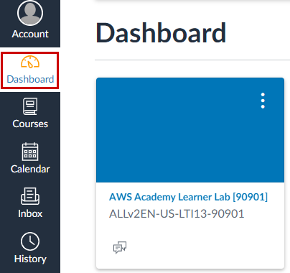Viewport: 290px width, 273px height.
Task: Select the History label in sidebar
Action: point(30,259)
